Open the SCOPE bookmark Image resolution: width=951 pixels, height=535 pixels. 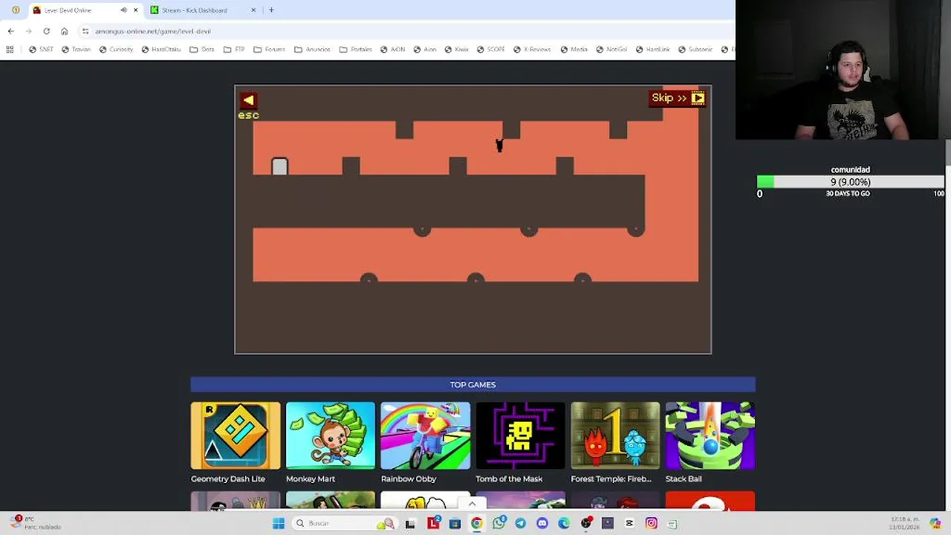pyautogui.click(x=491, y=50)
